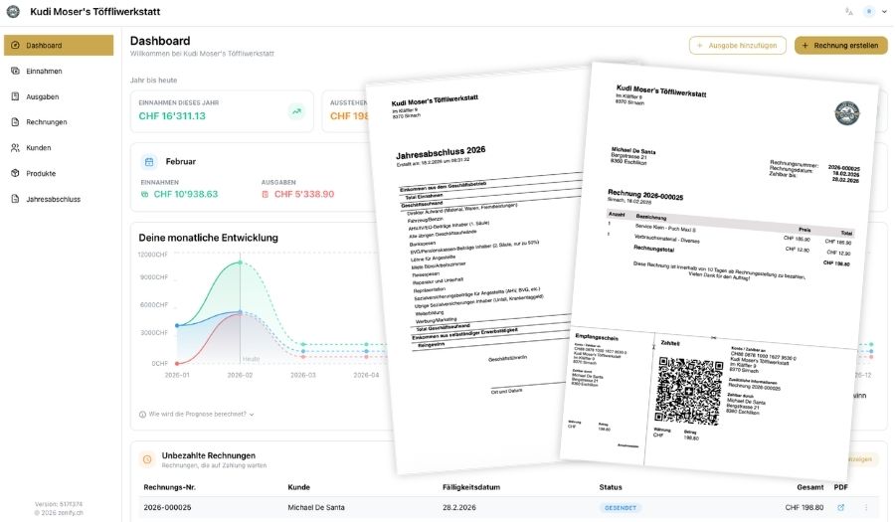Click the Kunden people icon

pos(15,148)
